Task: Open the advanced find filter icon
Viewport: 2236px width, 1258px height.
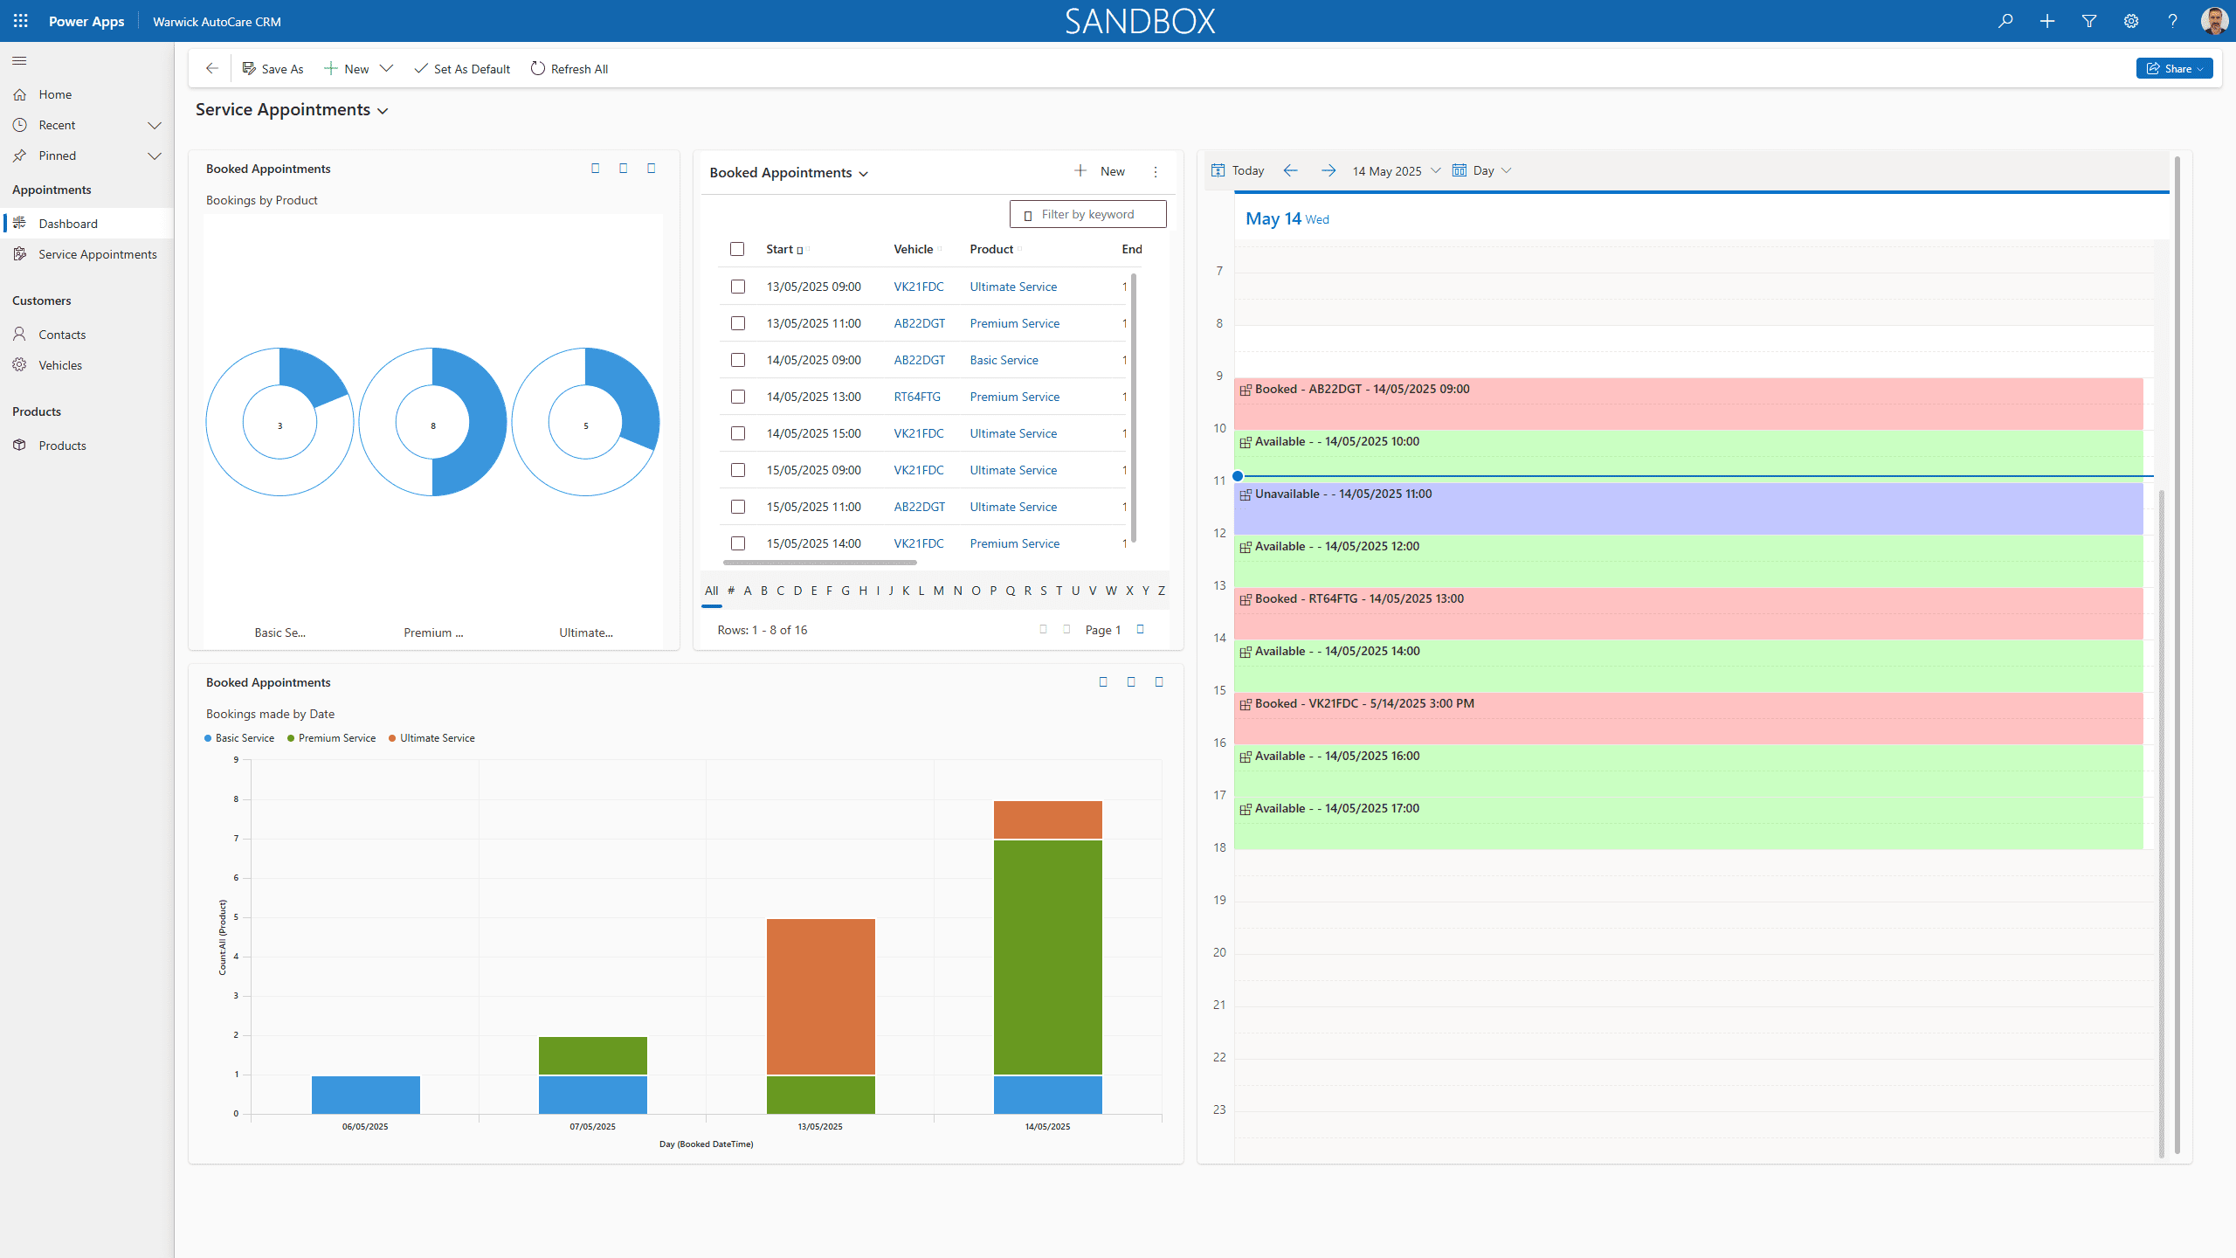Action: [x=2089, y=21]
